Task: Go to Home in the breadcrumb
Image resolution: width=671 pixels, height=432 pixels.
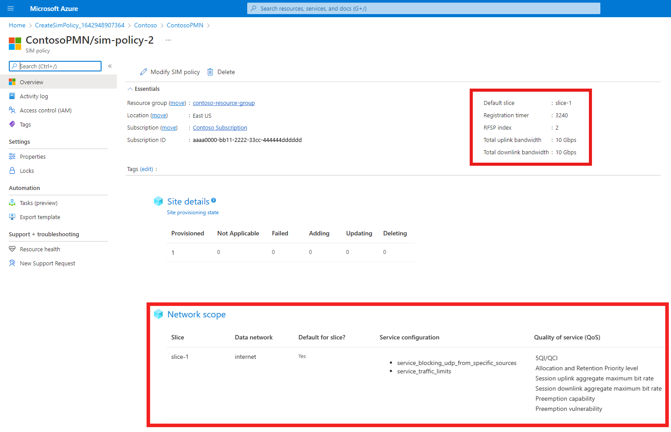Action: pyautogui.click(x=17, y=25)
